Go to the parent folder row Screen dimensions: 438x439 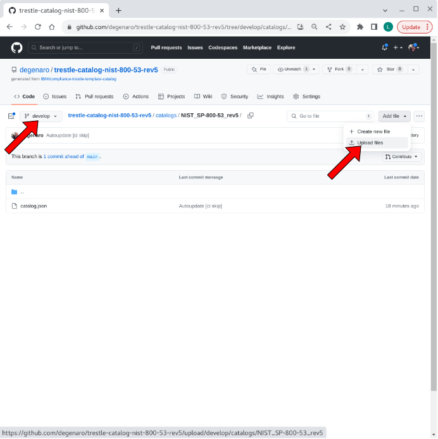click(215, 192)
